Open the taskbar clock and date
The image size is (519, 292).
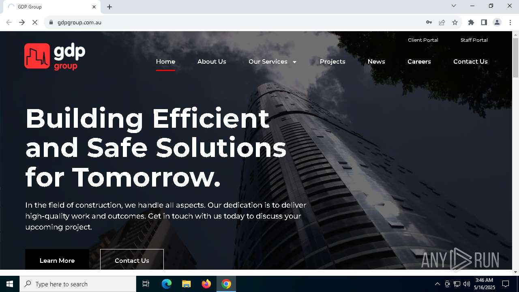(485, 284)
